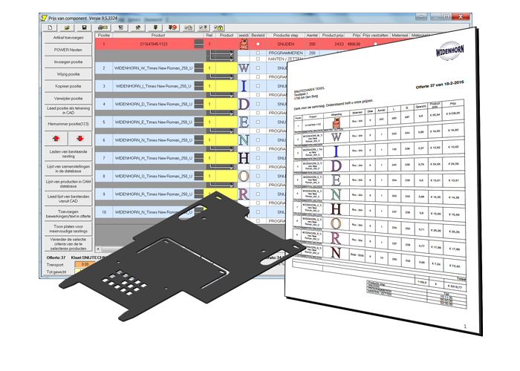Click the Besteld column header
This screenshot has height=371, width=520.
pyautogui.click(x=258, y=35)
